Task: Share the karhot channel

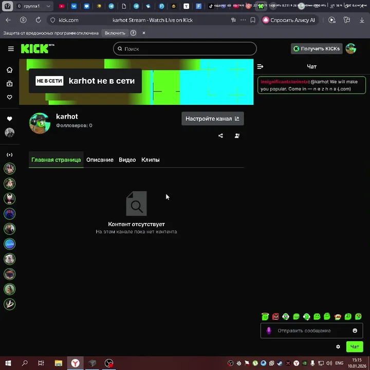Action: pos(220,136)
